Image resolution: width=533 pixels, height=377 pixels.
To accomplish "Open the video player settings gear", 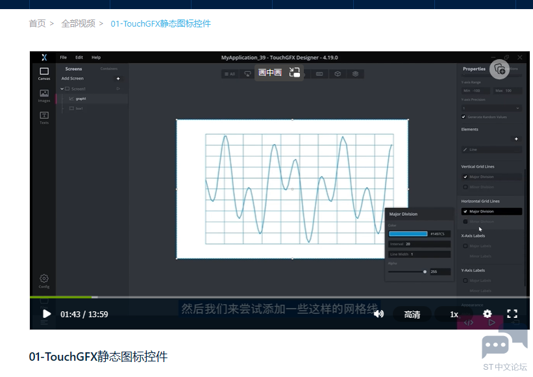I will coord(487,314).
